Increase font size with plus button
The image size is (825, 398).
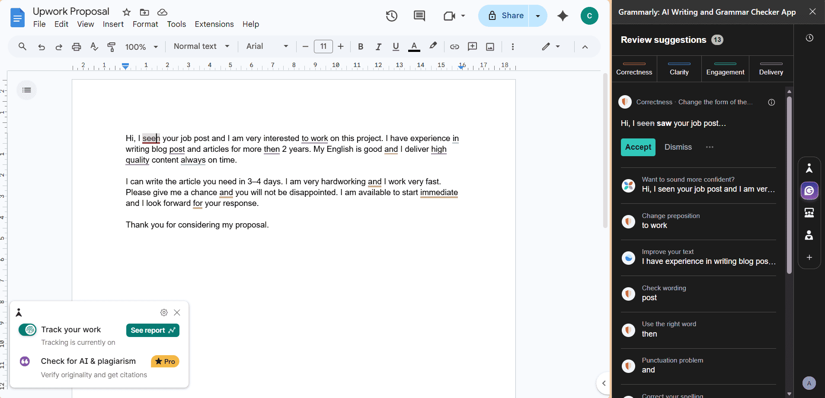point(341,46)
